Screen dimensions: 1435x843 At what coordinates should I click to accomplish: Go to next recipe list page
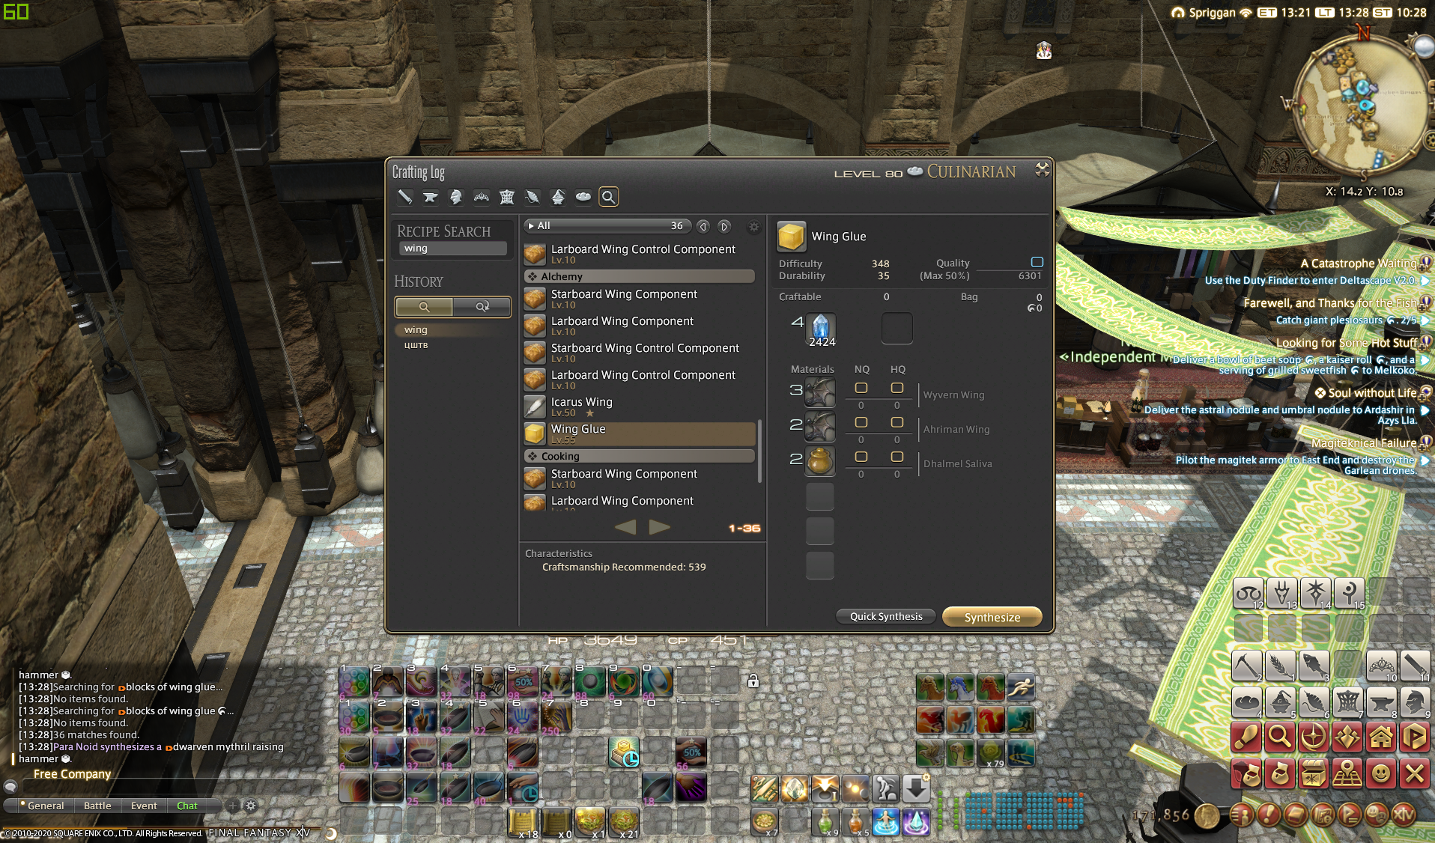659,527
